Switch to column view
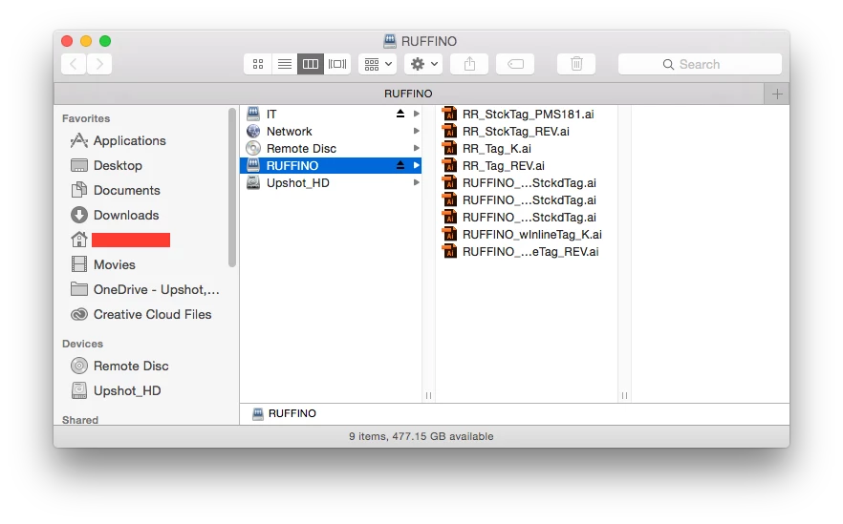This screenshot has height=524, width=843. (x=311, y=64)
